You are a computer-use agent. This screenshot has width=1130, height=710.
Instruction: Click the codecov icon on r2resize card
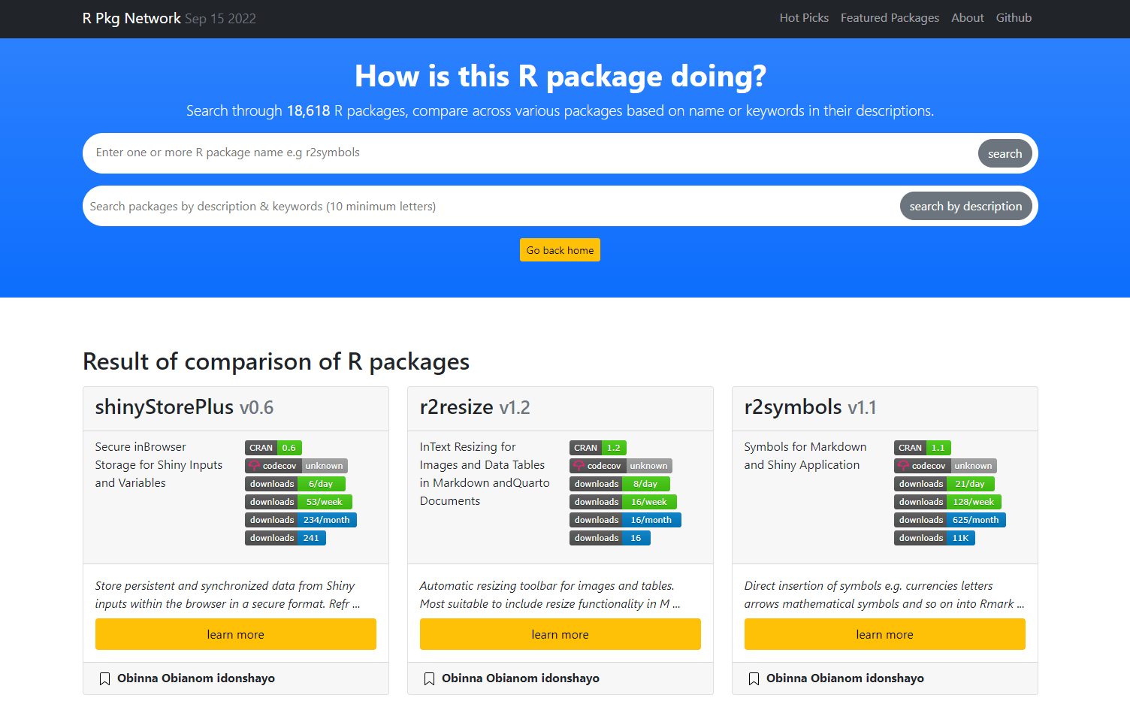click(x=578, y=465)
